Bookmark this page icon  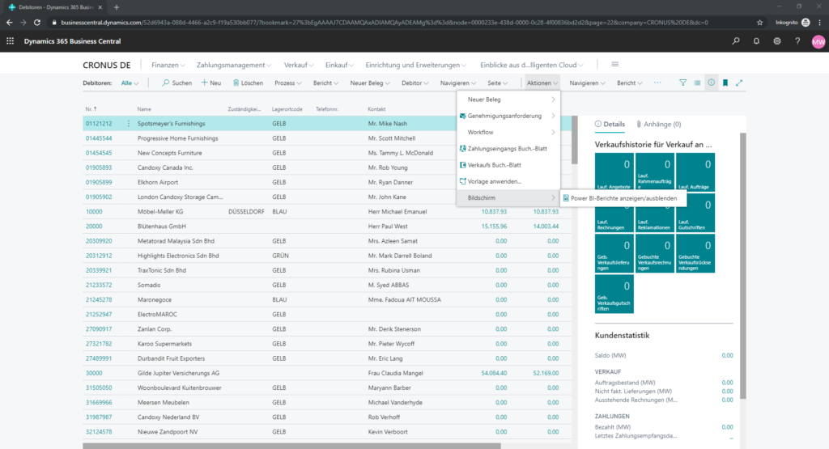(725, 83)
